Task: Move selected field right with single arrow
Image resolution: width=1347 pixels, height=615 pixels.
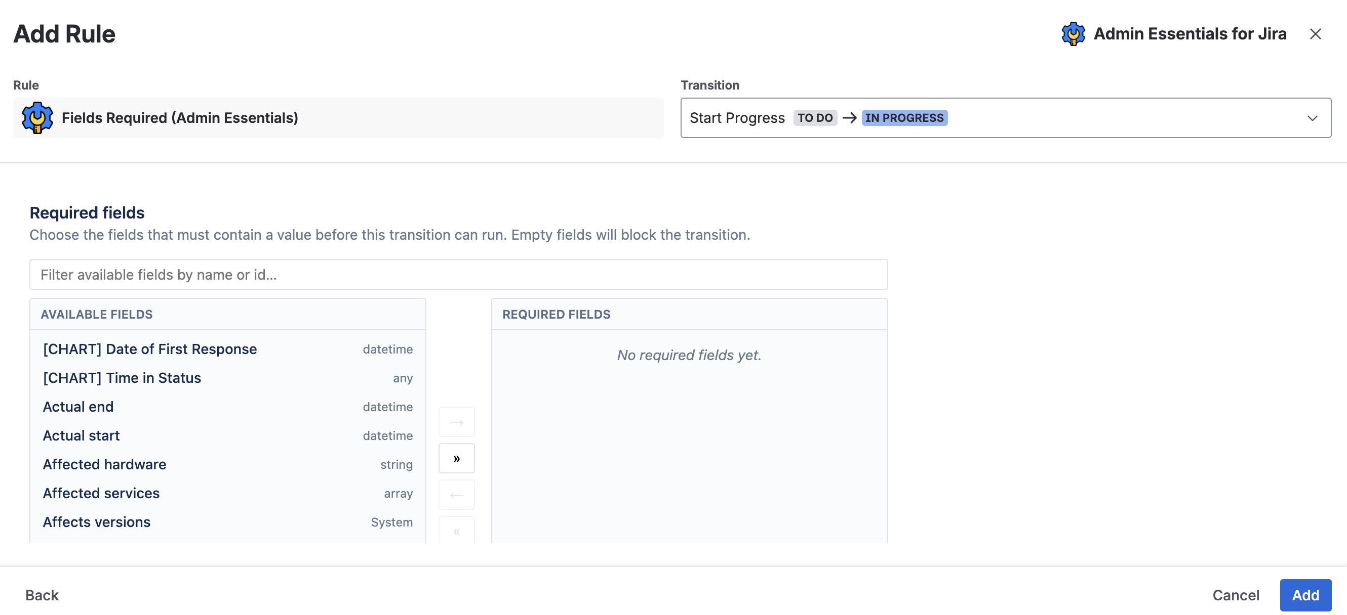Action: pos(456,422)
